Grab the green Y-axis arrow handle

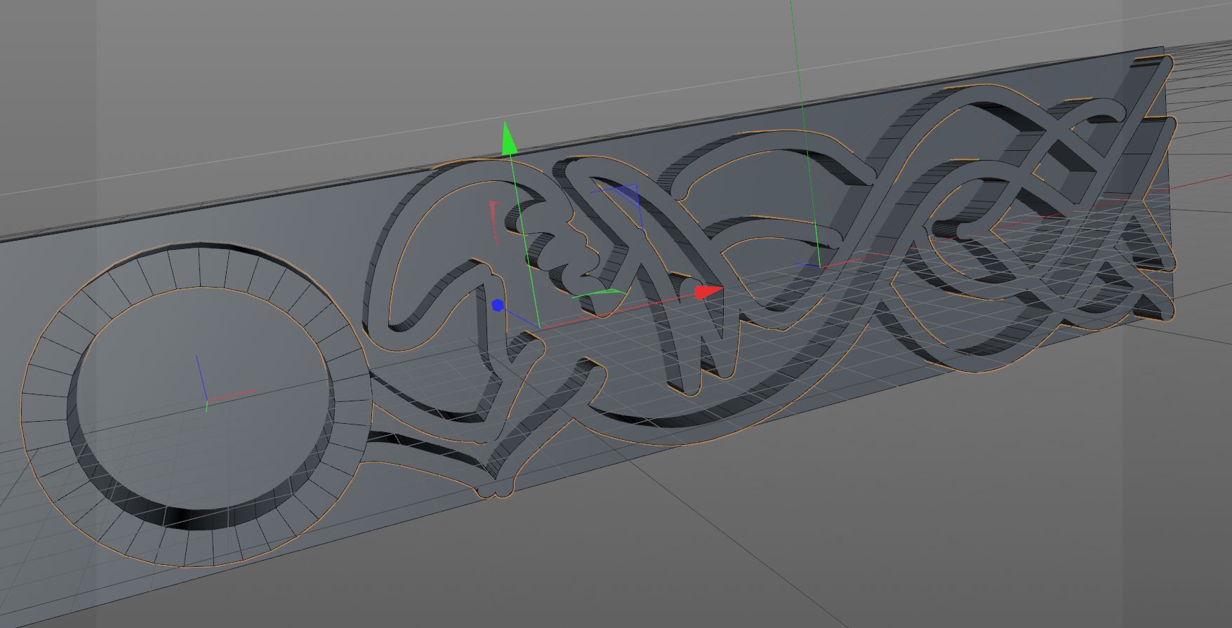(x=509, y=138)
